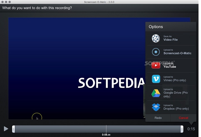Choose Upload to Google Drive (Pro only)
The height and width of the screenshot is (137, 201).
pyautogui.click(x=171, y=93)
